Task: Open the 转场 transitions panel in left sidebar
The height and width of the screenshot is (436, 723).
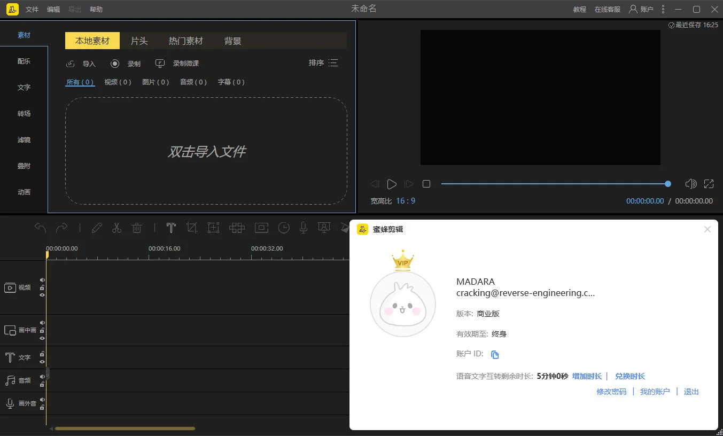Action: click(x=24, y=113)
